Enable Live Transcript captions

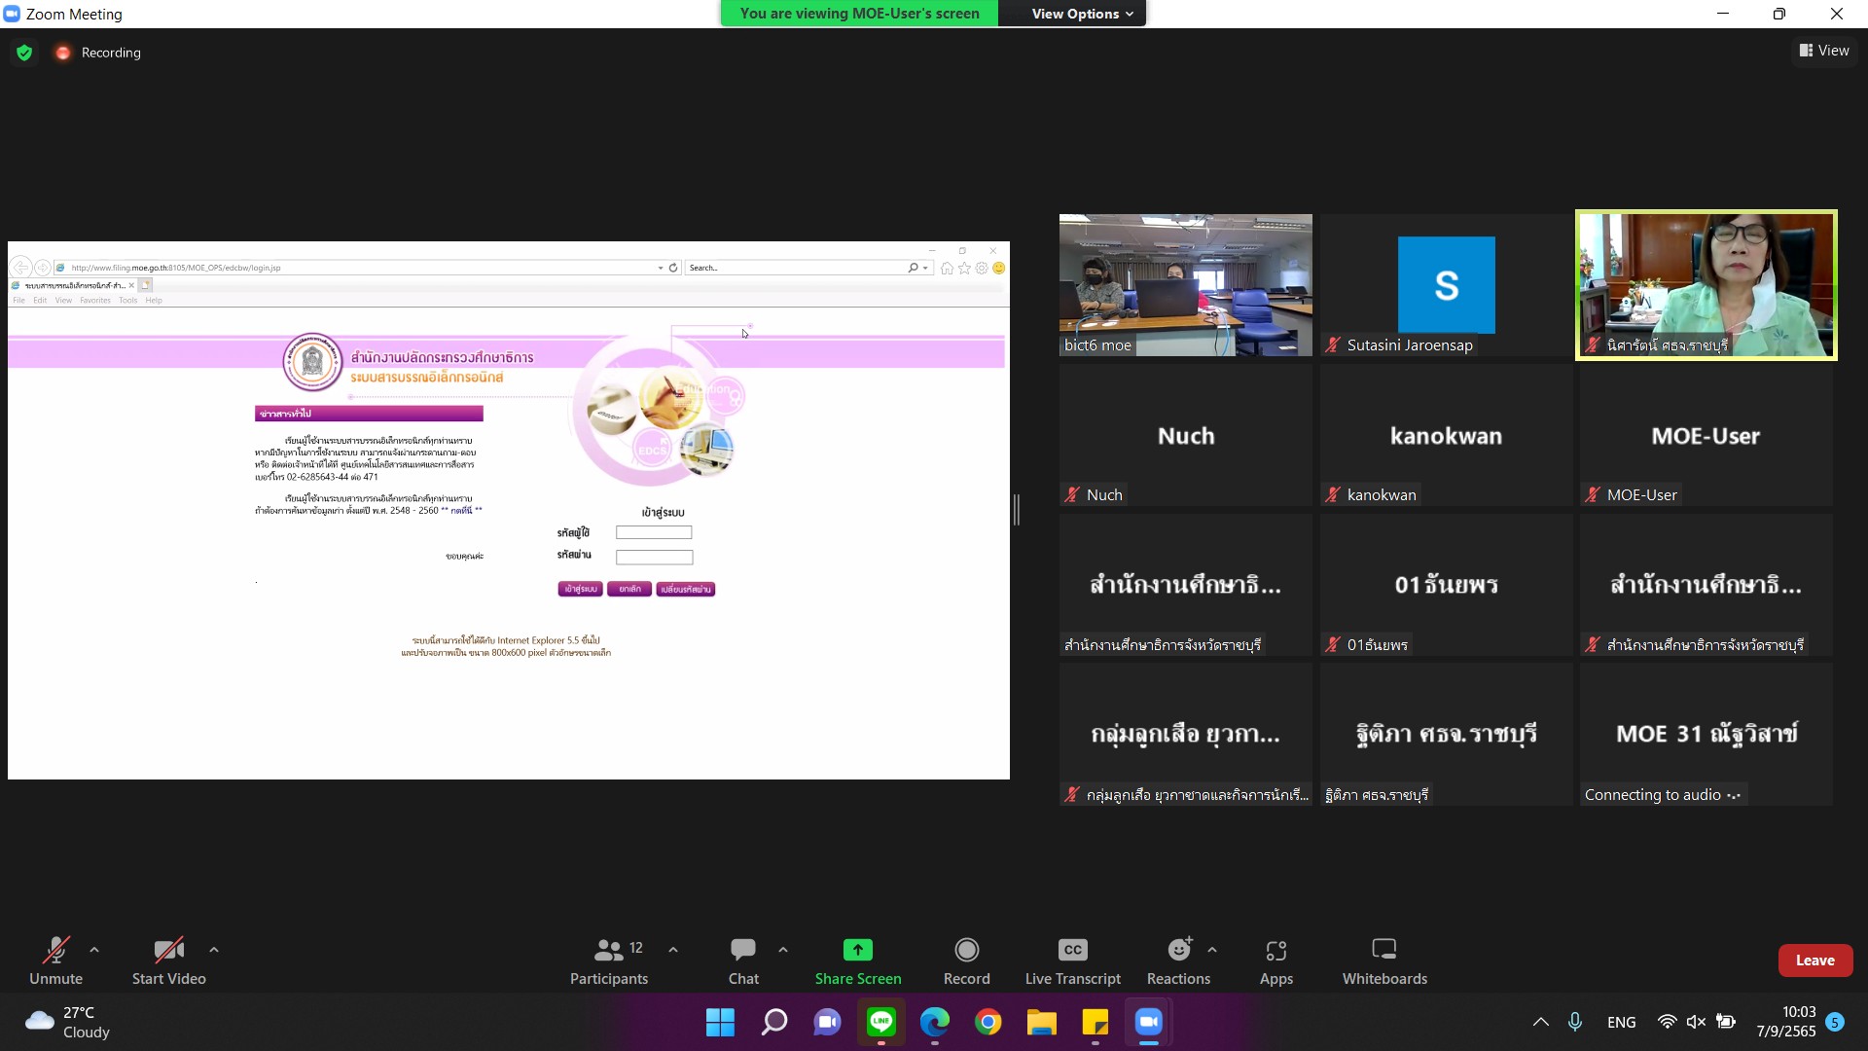pyautogui.click(x=1072, y=960)
